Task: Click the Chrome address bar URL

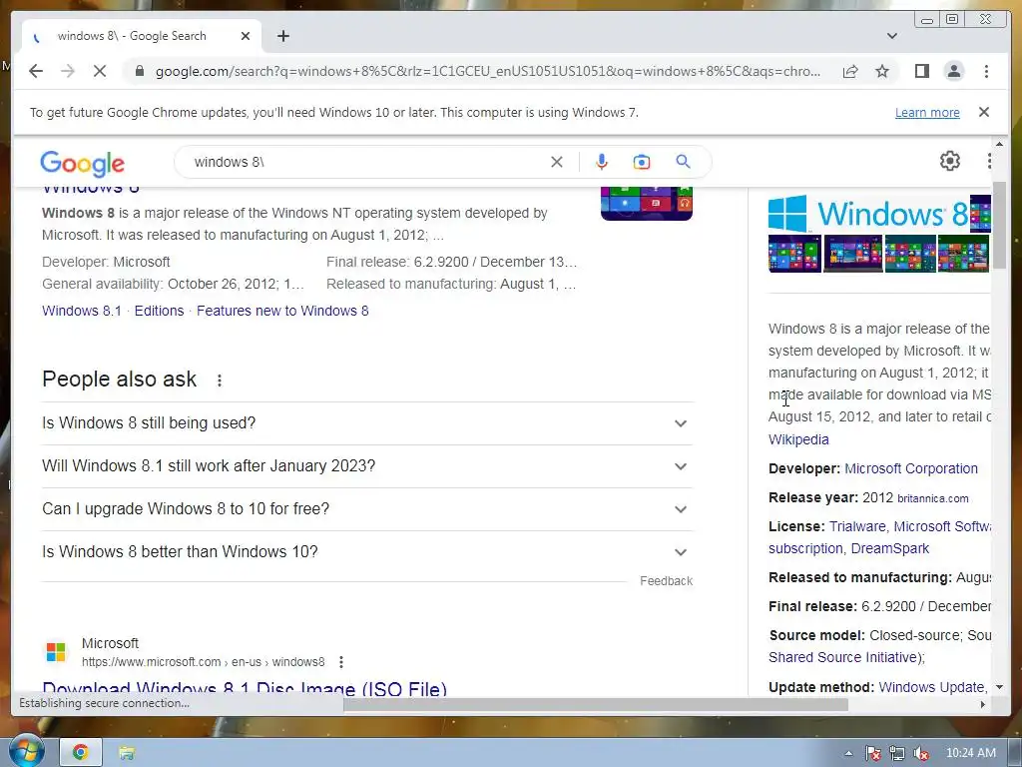Action: click(487, 71)
